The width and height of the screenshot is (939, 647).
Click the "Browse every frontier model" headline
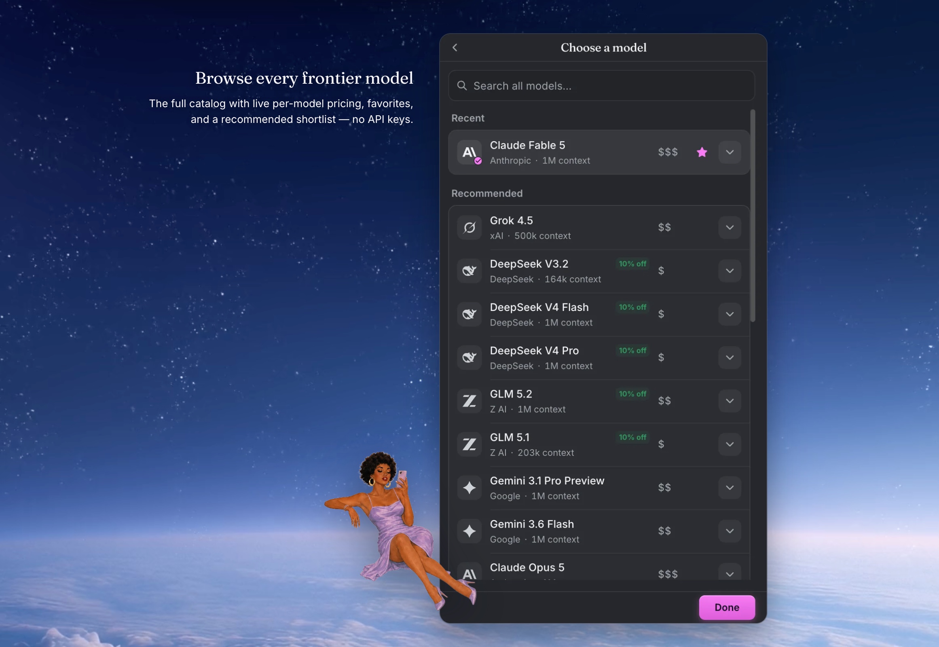[304, 78]
